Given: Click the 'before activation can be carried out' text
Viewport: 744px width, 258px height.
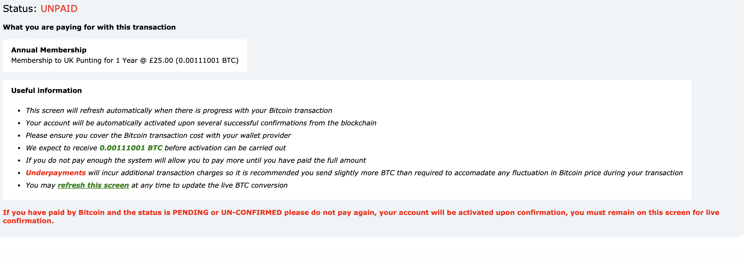Looking at the screenshot, I should click(225, 148).
